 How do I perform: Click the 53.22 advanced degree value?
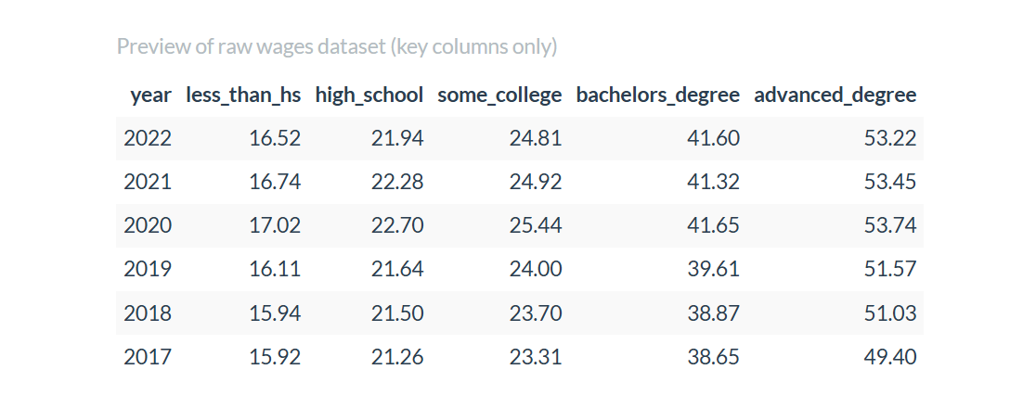(890, 138)
